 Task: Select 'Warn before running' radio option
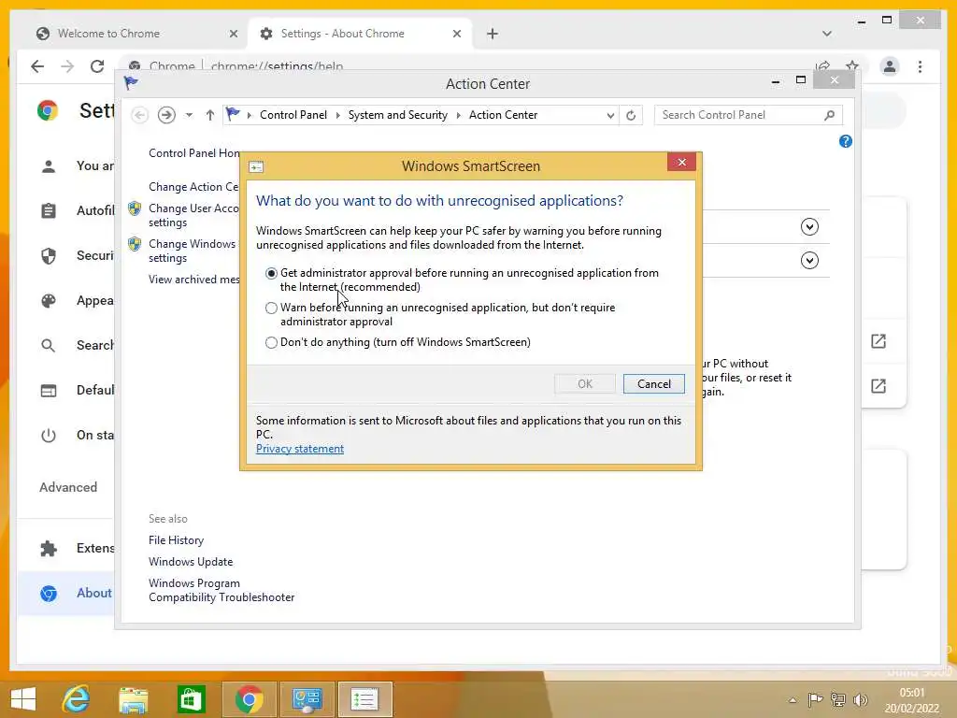click(272, 308)
